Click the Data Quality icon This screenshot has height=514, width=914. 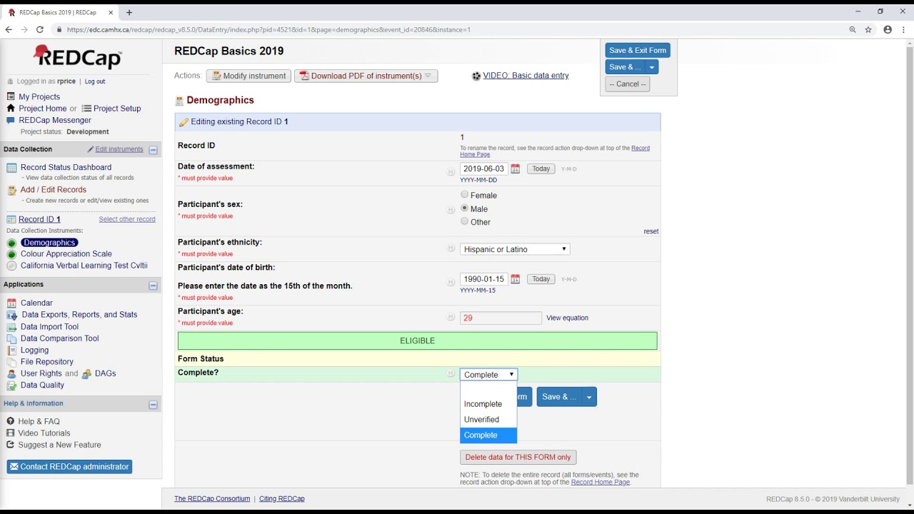pos(11,385)
